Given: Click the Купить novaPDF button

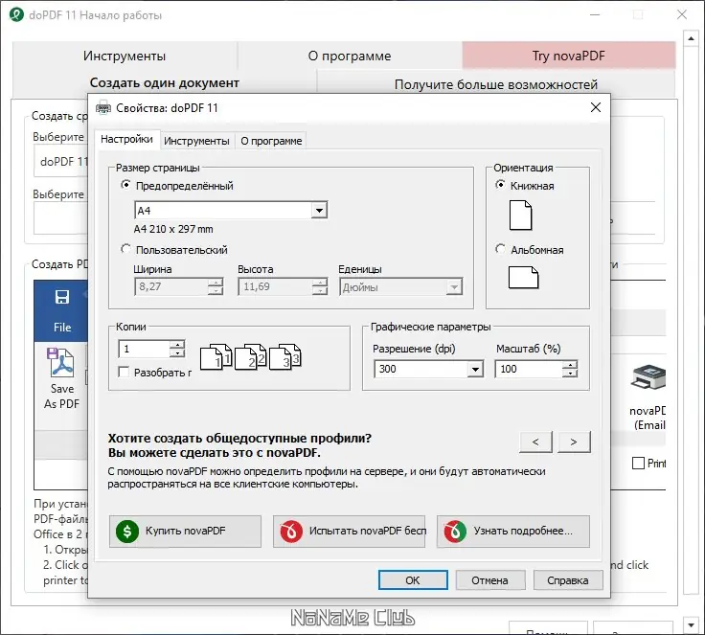Looking at the screenshot, I should pyautogui.click(x=185, y=532).
